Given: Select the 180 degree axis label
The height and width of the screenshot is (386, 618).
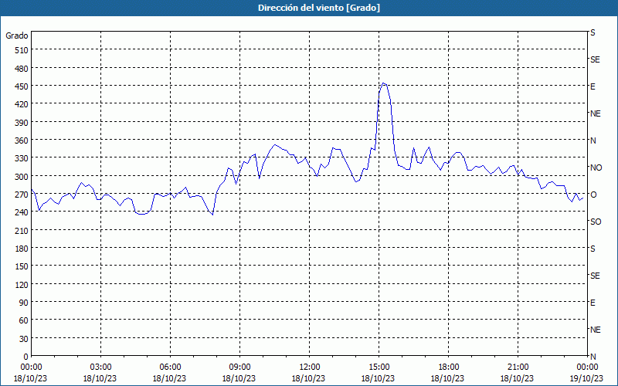Looking at the screenshot, I should click(x=22, y=249).
